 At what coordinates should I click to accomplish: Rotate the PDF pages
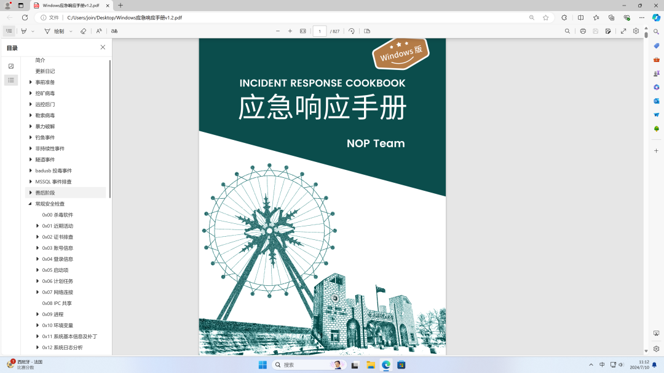click(x=351, y=31)
